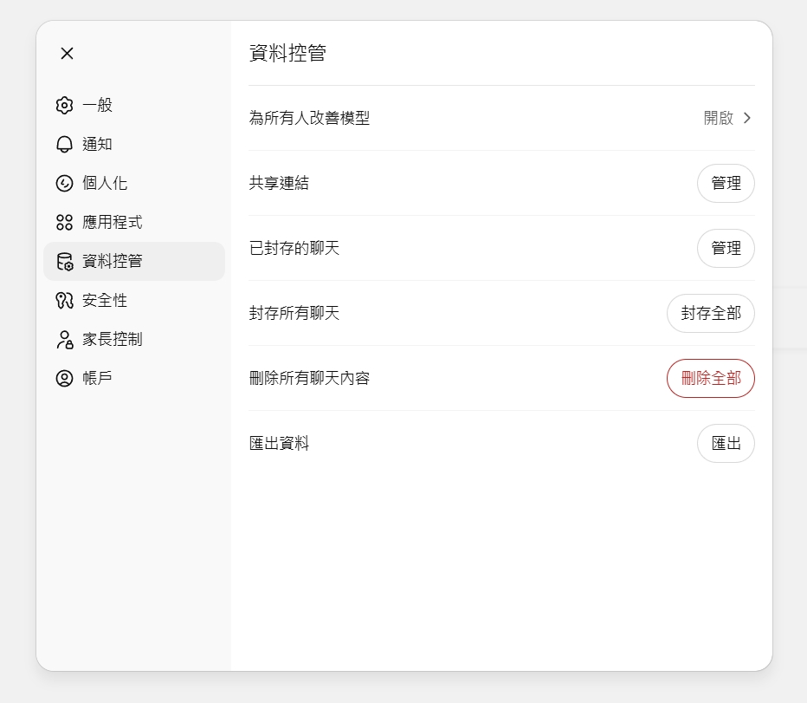
Task: Click 管理 next to 共享連結
Action: pyautogui.click(x=726, y=183)
